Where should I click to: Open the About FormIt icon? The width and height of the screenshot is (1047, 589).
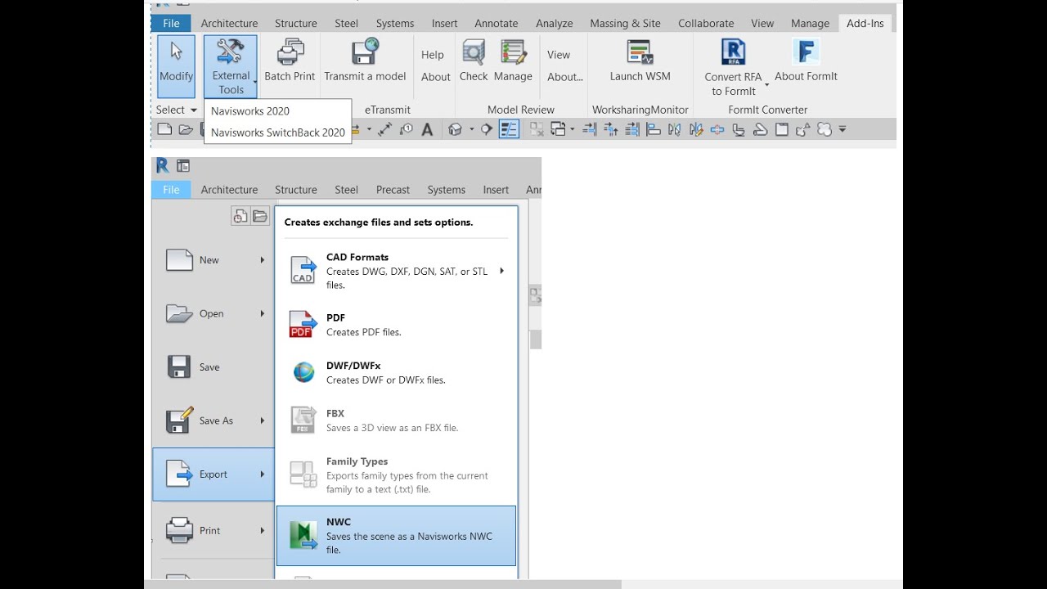[806, 61]
